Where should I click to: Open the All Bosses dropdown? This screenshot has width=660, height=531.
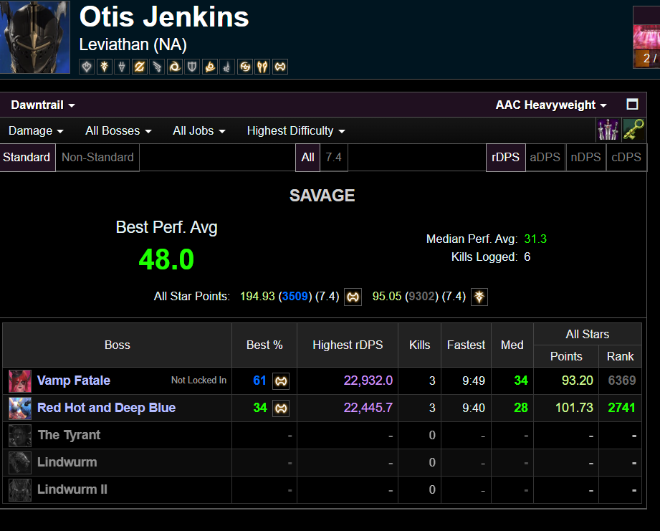point(118,131)
